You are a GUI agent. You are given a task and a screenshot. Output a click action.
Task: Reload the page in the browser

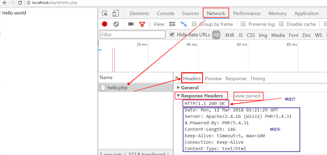point(20,3)
